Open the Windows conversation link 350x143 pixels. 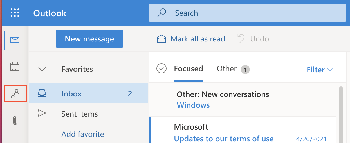click(193, 105)
